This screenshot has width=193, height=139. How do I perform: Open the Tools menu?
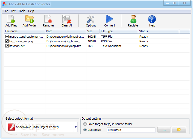(x=22, y=11)
